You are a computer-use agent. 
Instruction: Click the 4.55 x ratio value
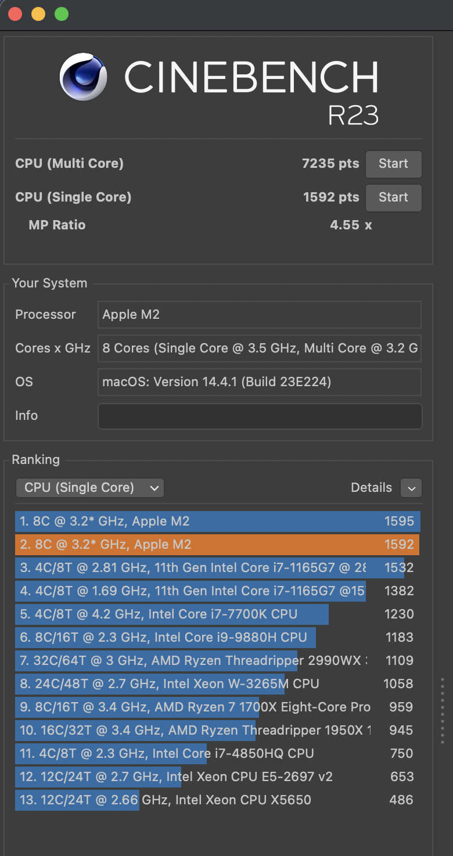(351, 225)
